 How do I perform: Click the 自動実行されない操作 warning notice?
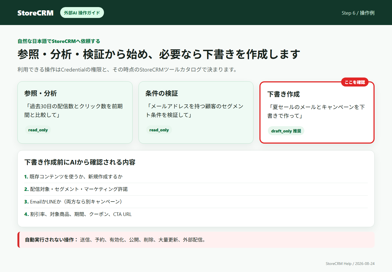pos(196,240)
